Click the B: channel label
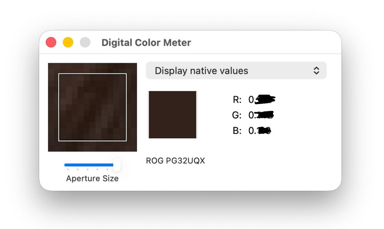Screen dimensions: 384x229 (x=237, y=131)
